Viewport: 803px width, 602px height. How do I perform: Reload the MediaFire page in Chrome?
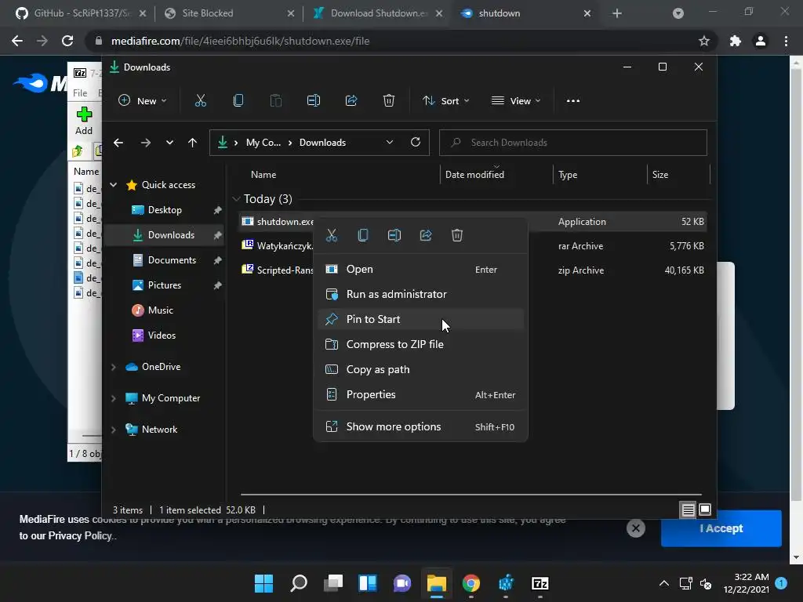[67, 41]
